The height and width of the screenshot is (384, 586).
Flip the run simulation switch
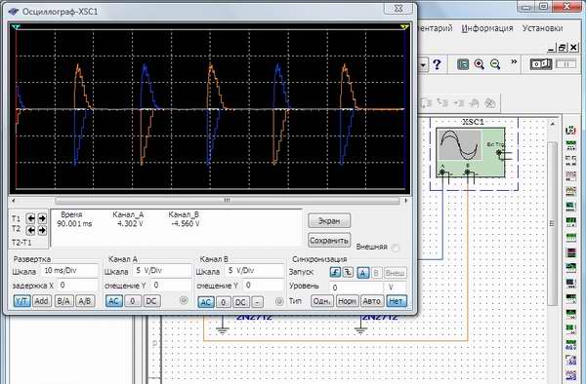coord(541,64)
